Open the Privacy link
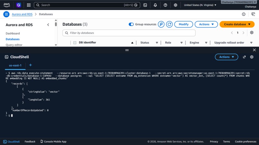Viewport: 259px width, 145px height. (x=214, y=141)
